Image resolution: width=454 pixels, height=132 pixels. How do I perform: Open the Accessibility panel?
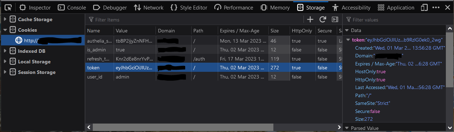click(x=351, y=7)
